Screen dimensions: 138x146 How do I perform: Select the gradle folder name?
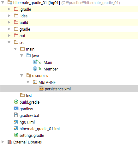point(25,29)
